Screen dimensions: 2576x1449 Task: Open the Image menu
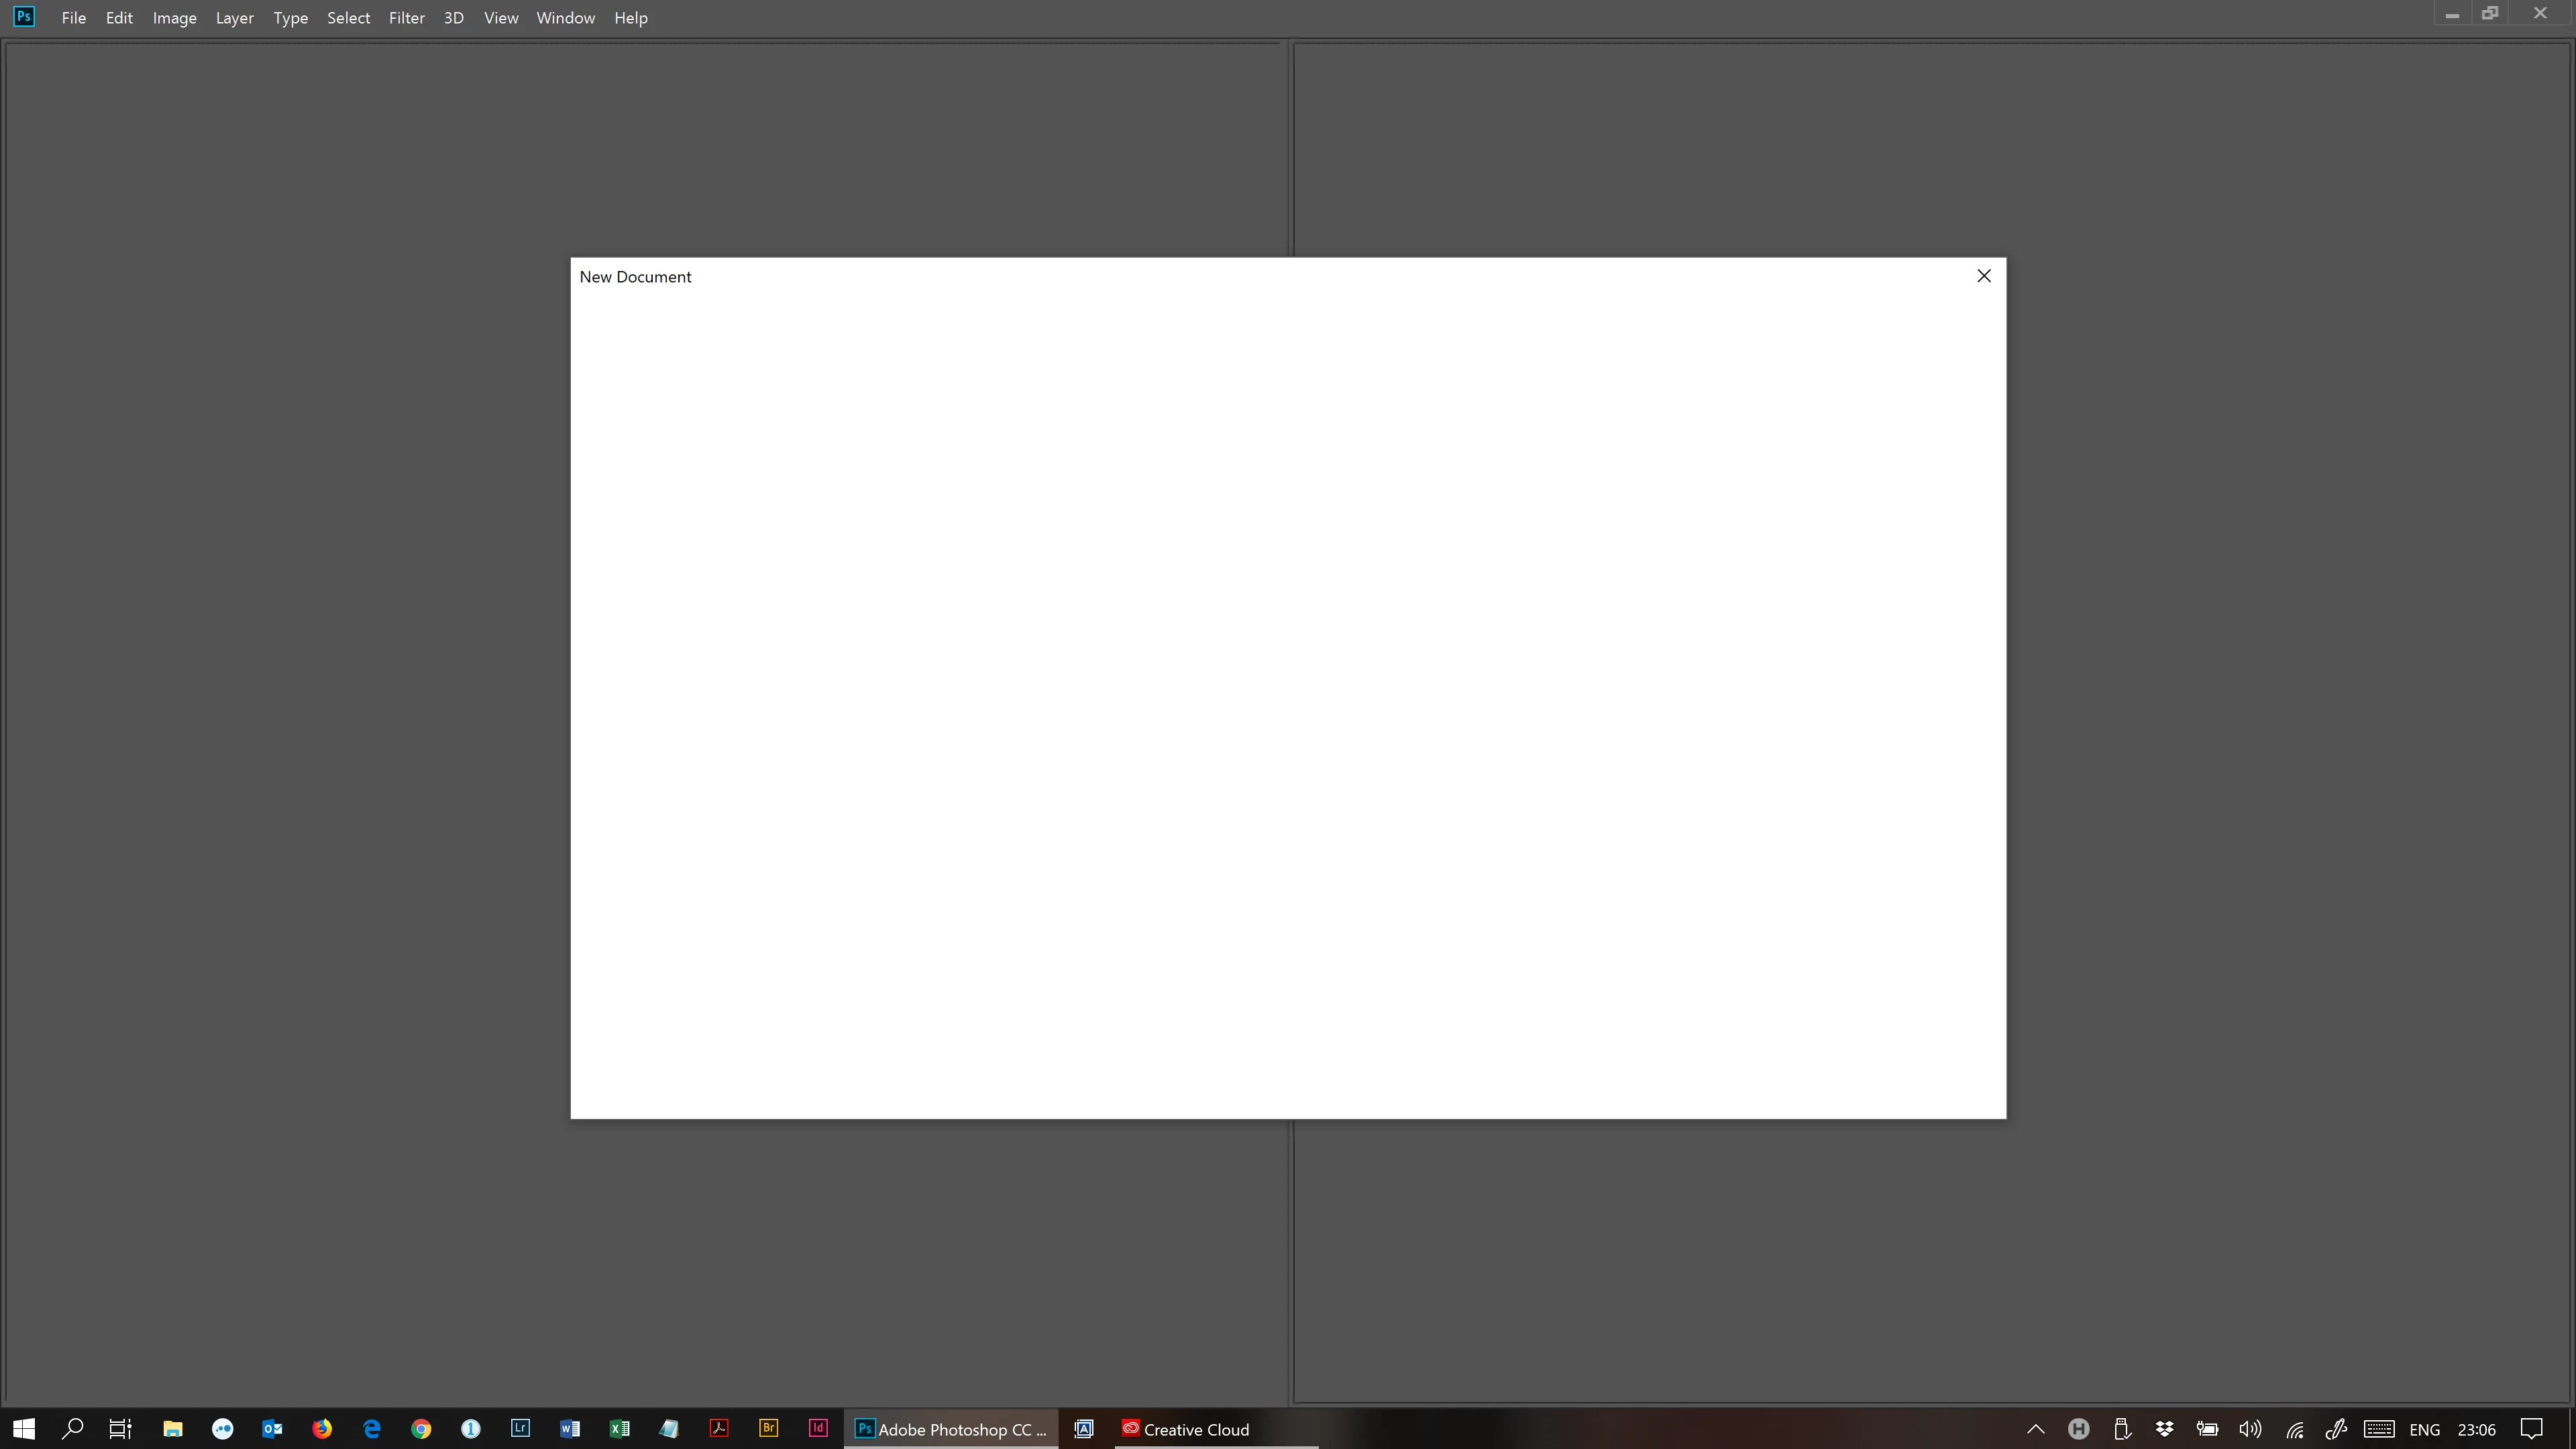174,18
